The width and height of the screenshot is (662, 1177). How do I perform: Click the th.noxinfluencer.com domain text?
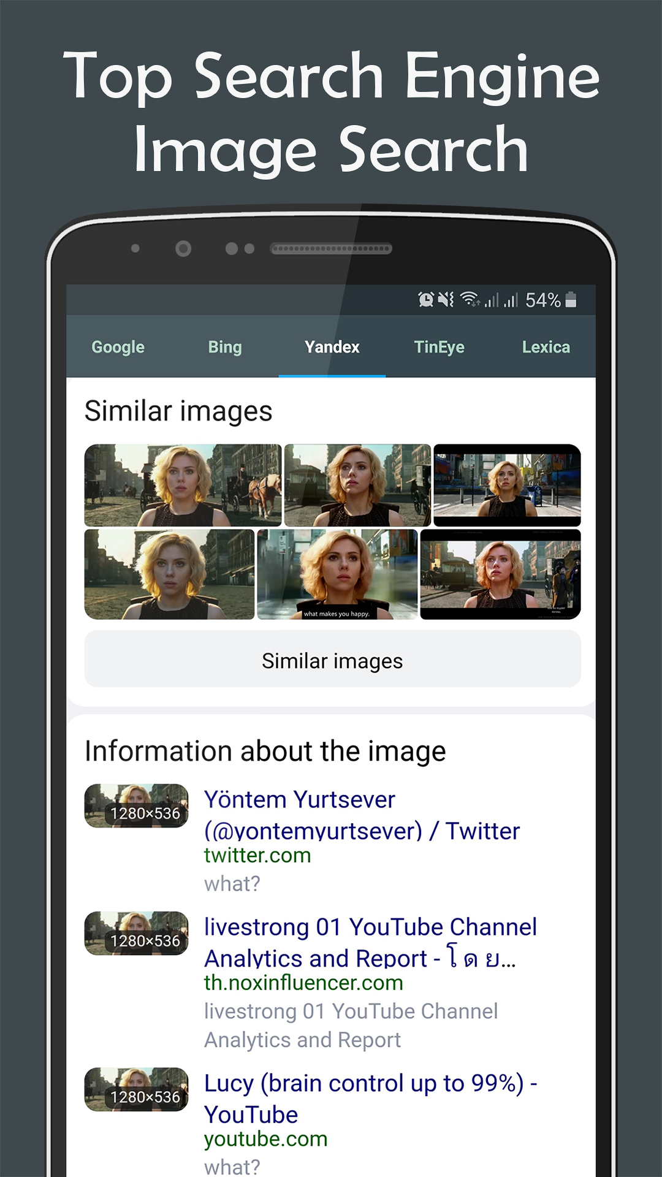point(303,983)
